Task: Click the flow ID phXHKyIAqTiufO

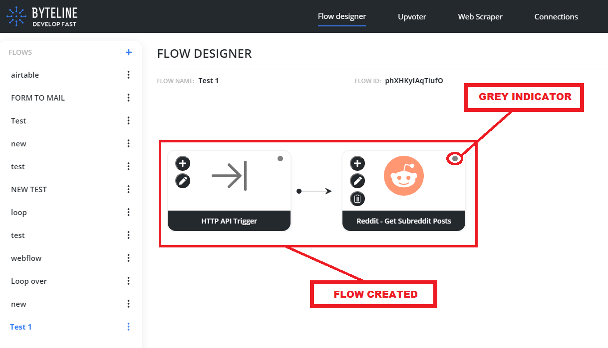Action: [414, 81]
